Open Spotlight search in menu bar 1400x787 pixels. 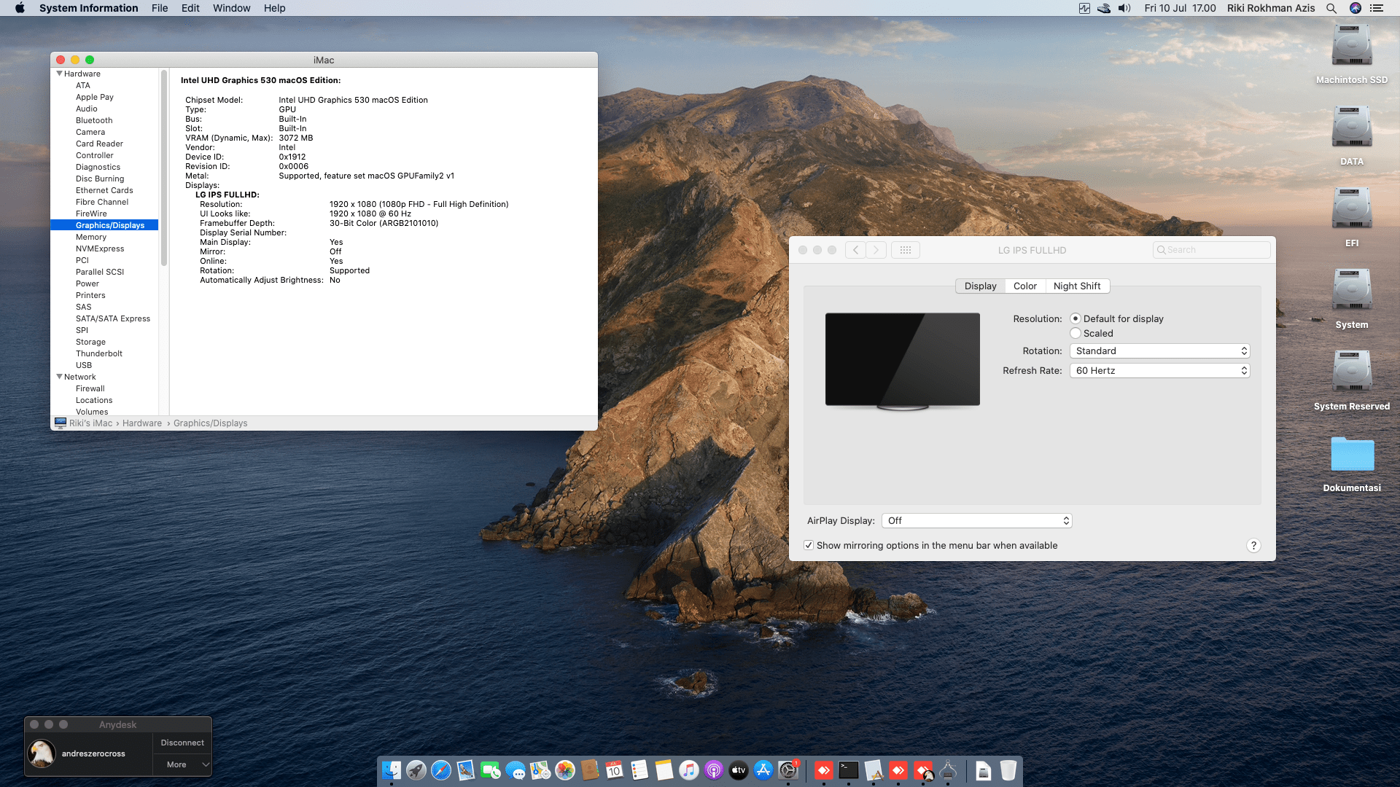[1331, 8]
